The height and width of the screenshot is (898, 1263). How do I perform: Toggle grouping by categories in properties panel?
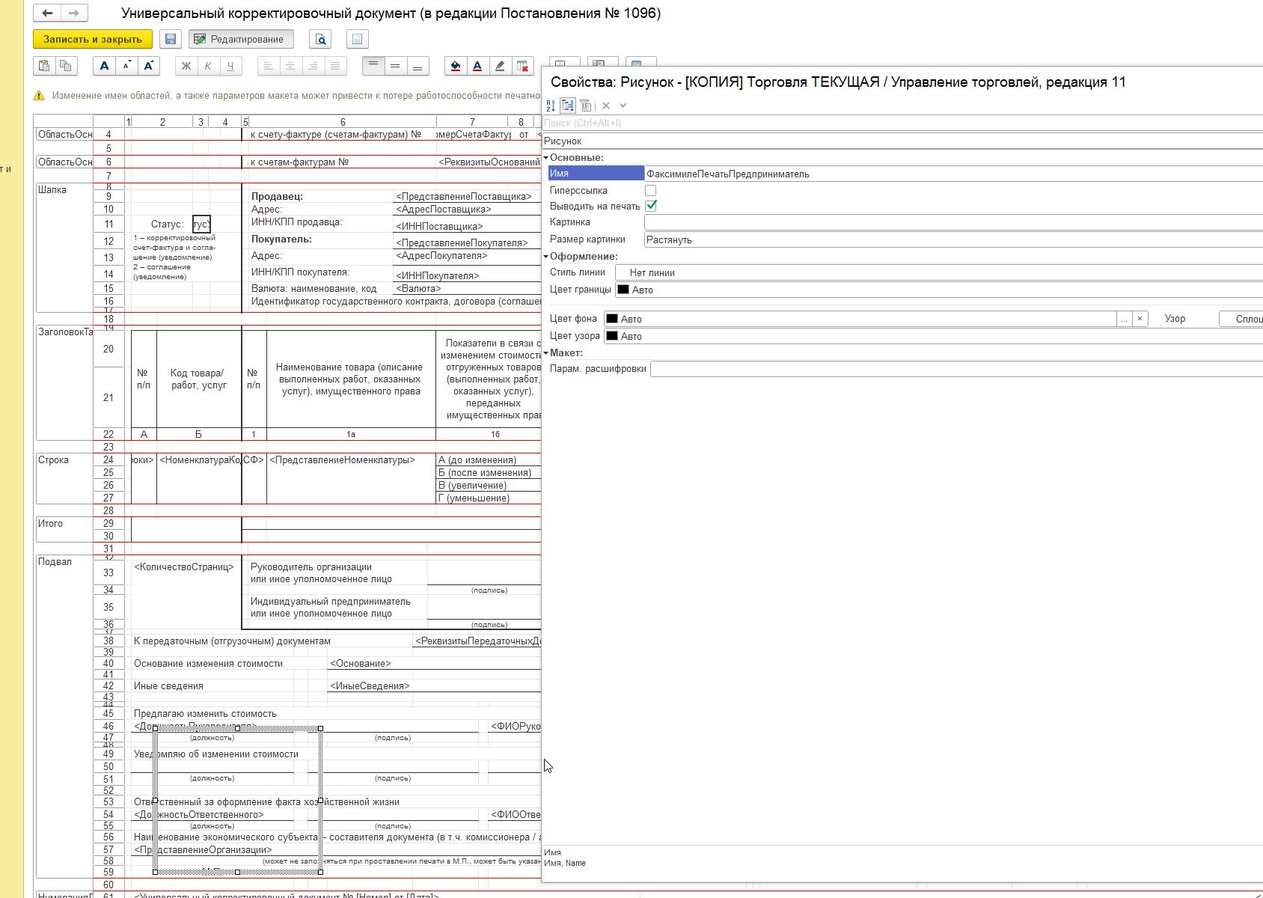coord(568,106)
